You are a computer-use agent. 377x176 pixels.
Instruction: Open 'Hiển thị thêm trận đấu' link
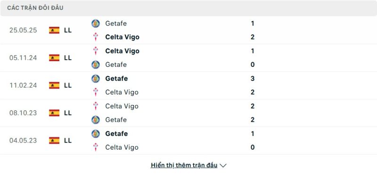[x=184, y=165]
